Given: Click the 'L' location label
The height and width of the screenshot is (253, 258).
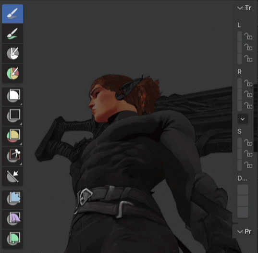Looking at the screenshot, I should [x=239, y=25].
